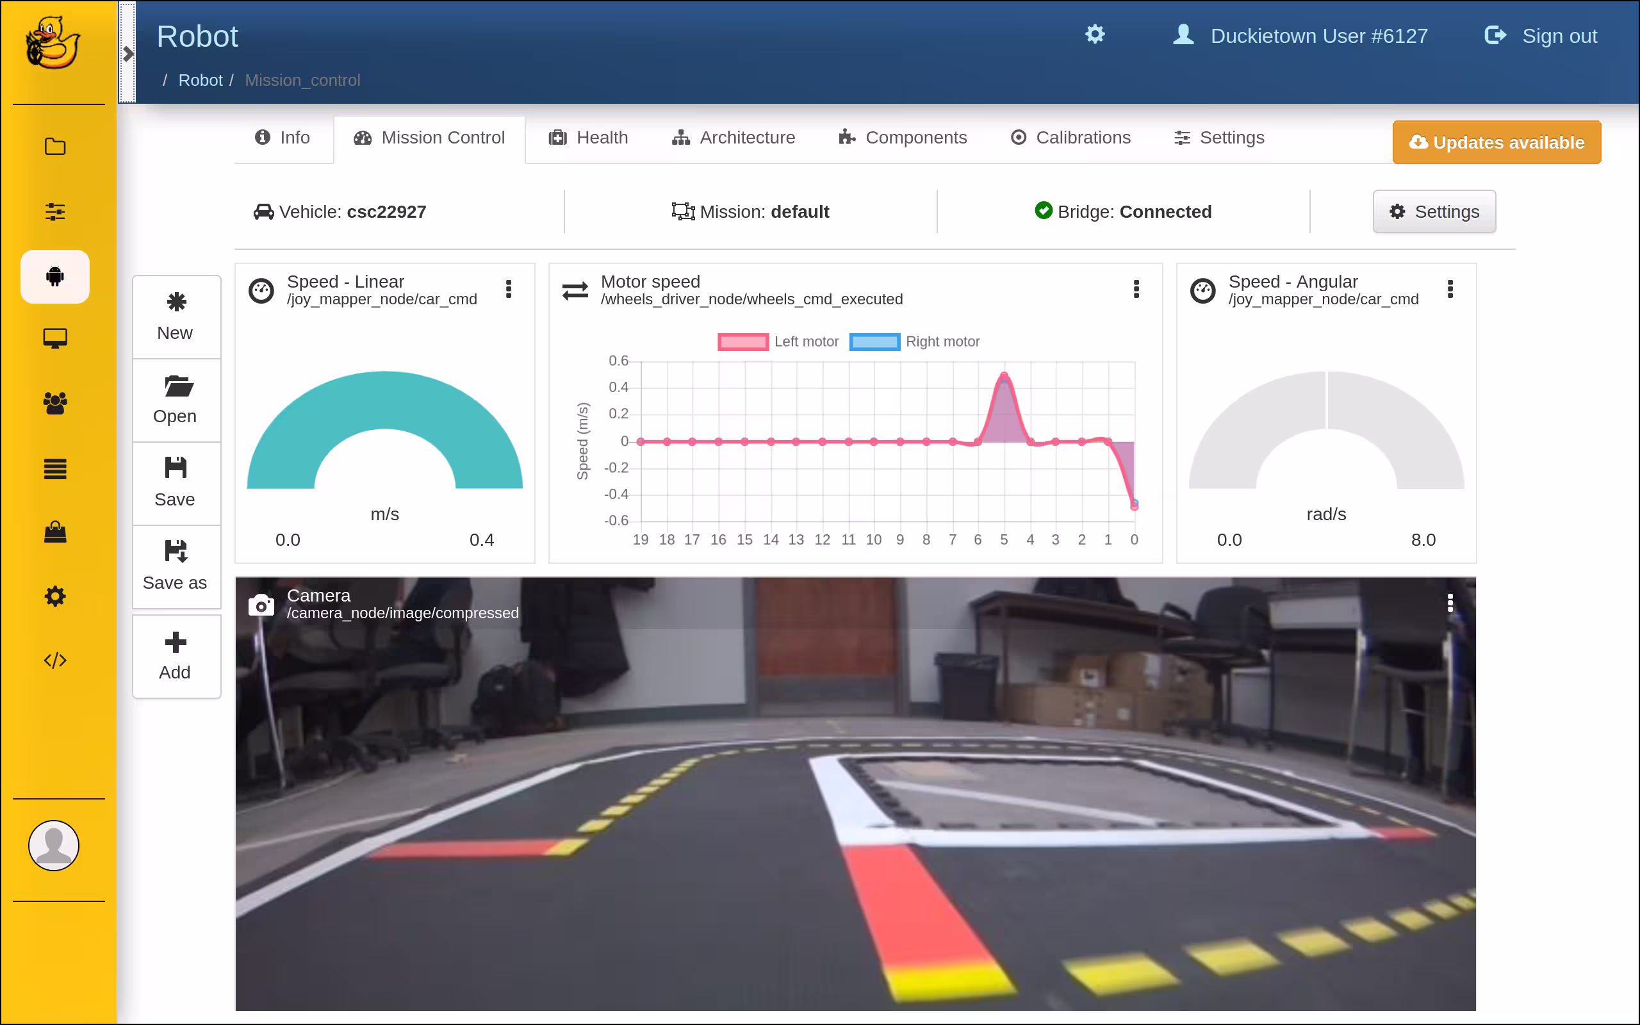Screen dimensions: 1640x1025
Task: Click the gear icon in the top blue bar
Action: pyautogui.click(x=1094, y=35)
